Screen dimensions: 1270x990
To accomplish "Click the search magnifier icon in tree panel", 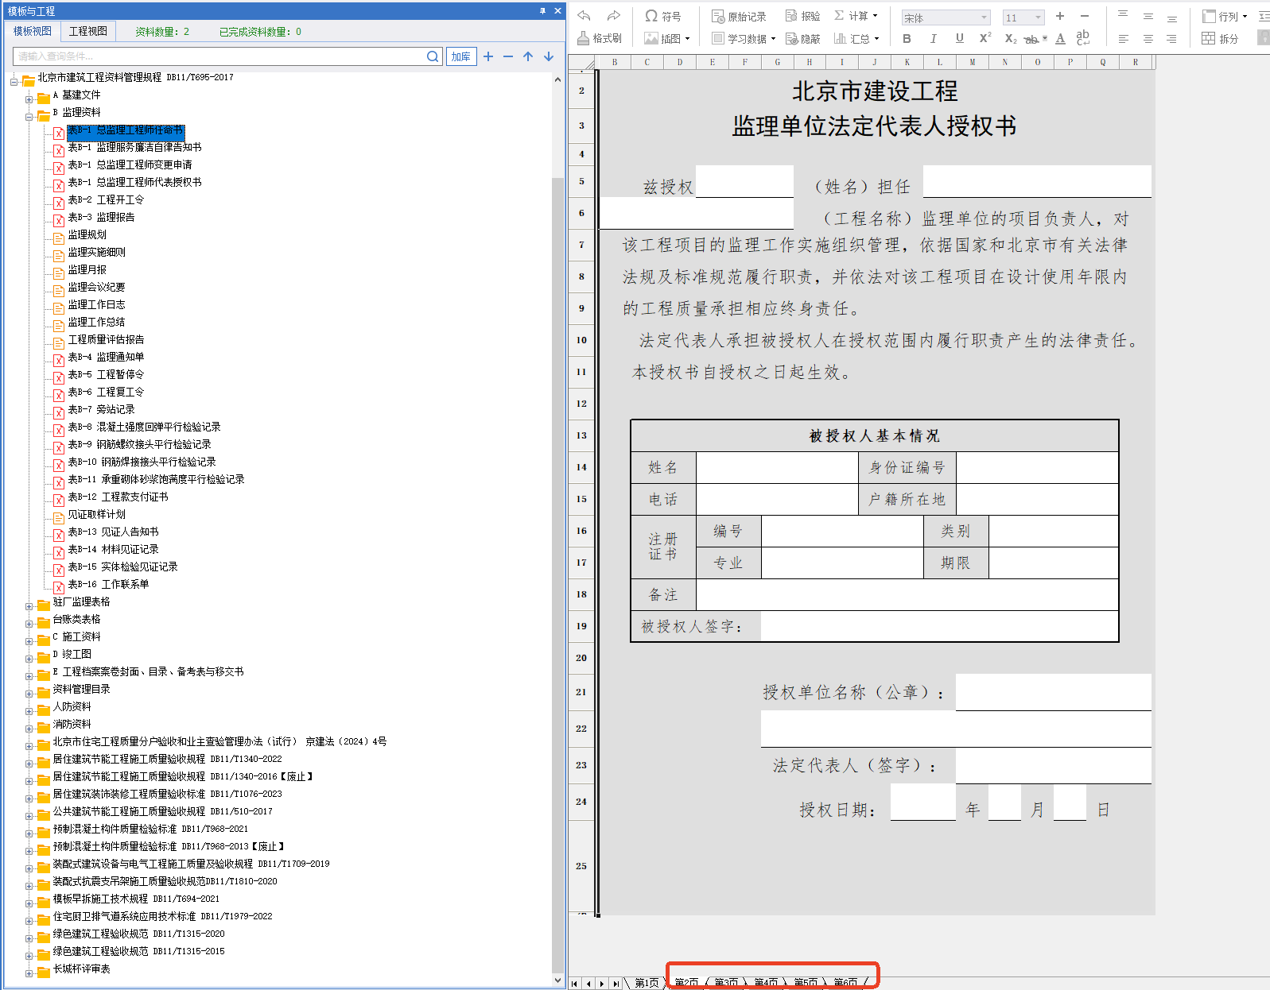I will click(x=433, y=56).
